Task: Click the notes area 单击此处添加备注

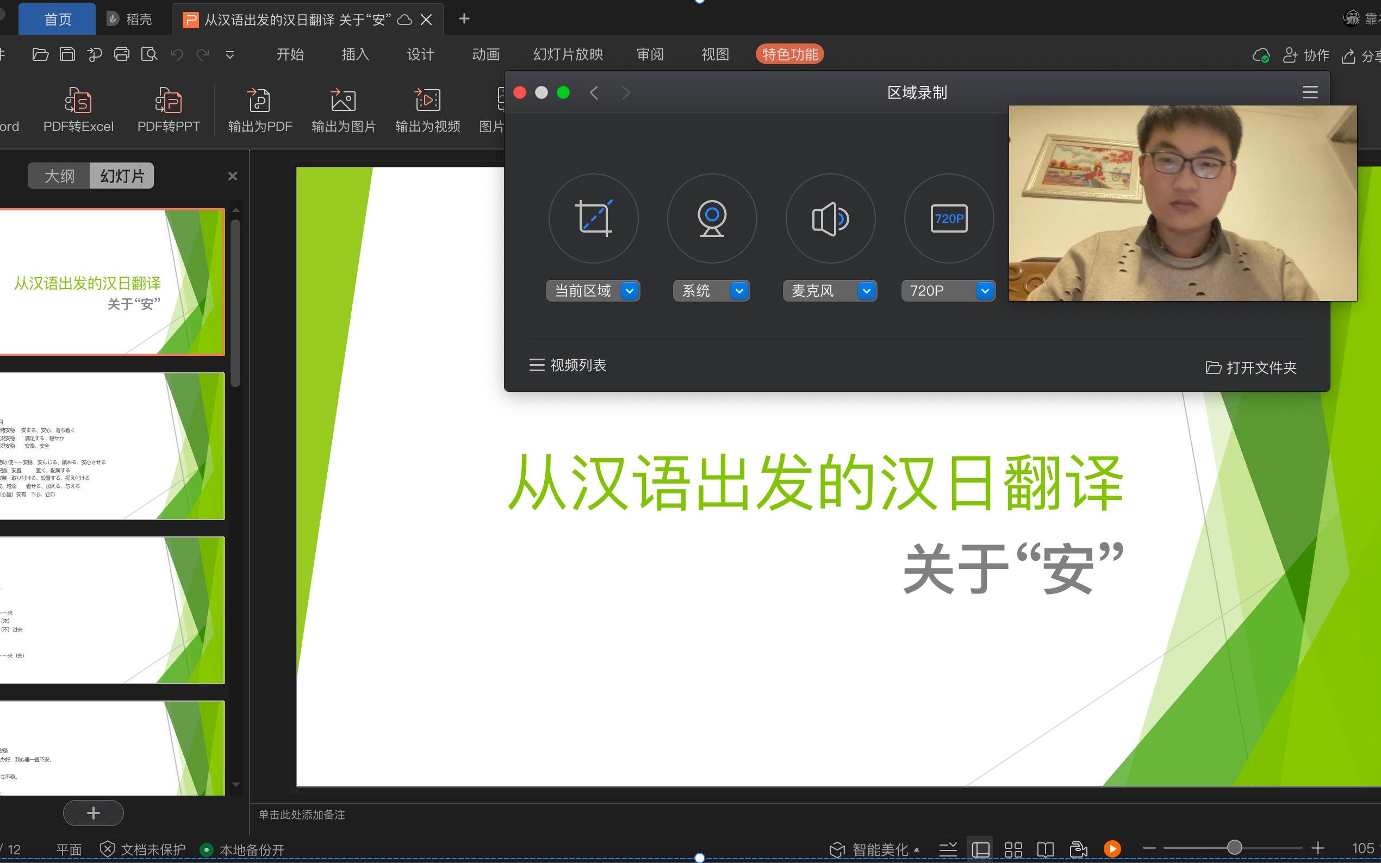Action: click(302, 815)
